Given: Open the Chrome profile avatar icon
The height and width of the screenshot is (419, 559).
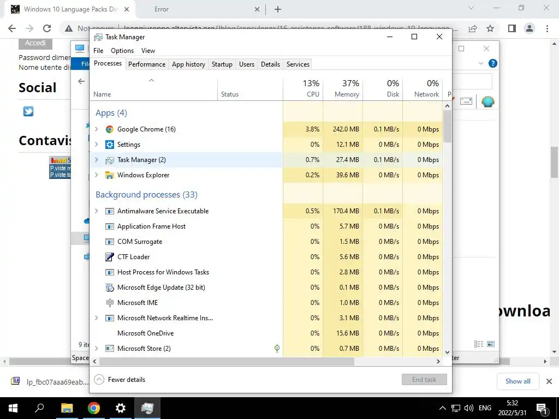Looking at the screenshot, I should point(530,28).
